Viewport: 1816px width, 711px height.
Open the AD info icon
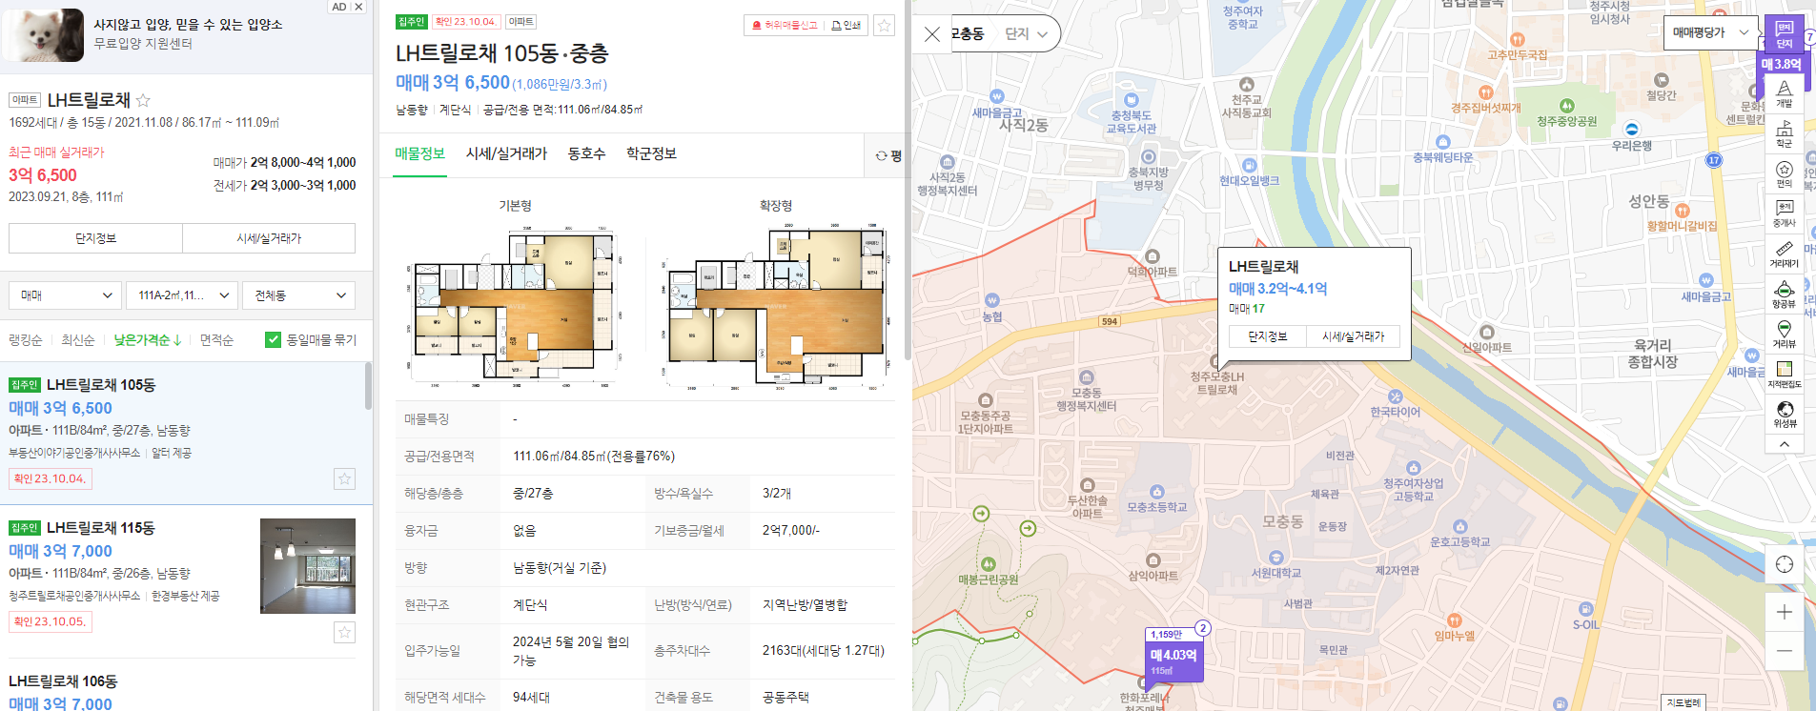[338, 7]
